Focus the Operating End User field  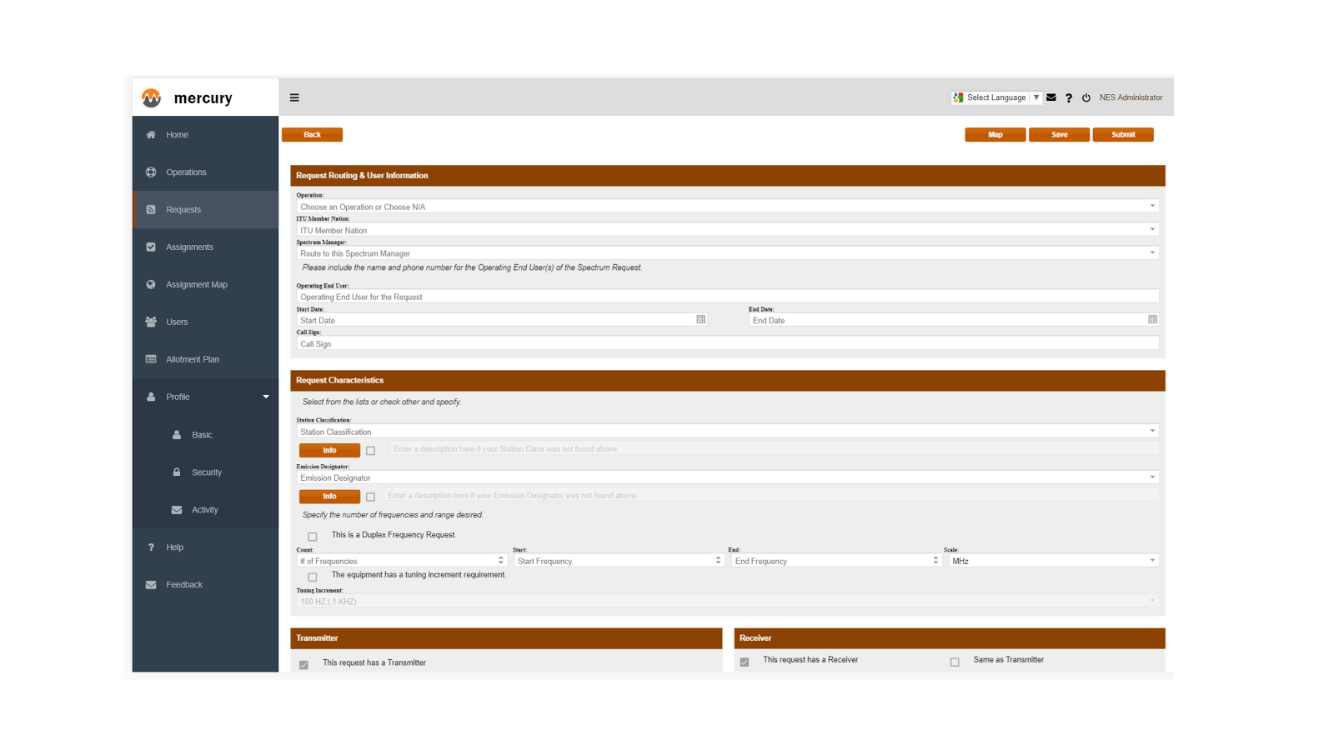coord(727,297)
